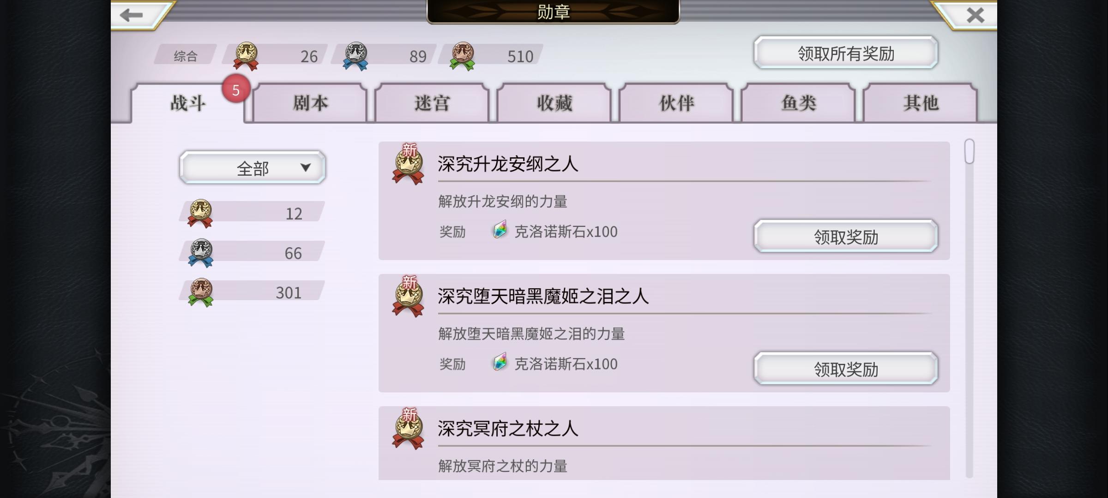The height and width of the screenshot is (498, 1108).
Task: Claim reward for 深究堕天暗黑魔姬之泪之人
Action: [x=846, y=369]
